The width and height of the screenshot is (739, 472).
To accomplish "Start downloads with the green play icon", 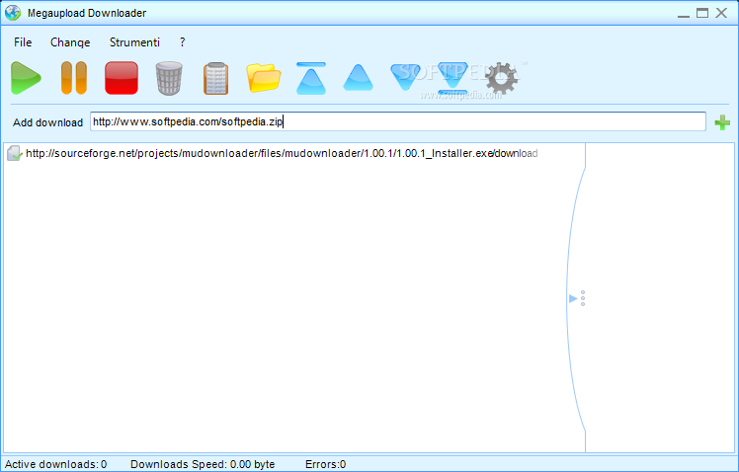I will (26, 78).
